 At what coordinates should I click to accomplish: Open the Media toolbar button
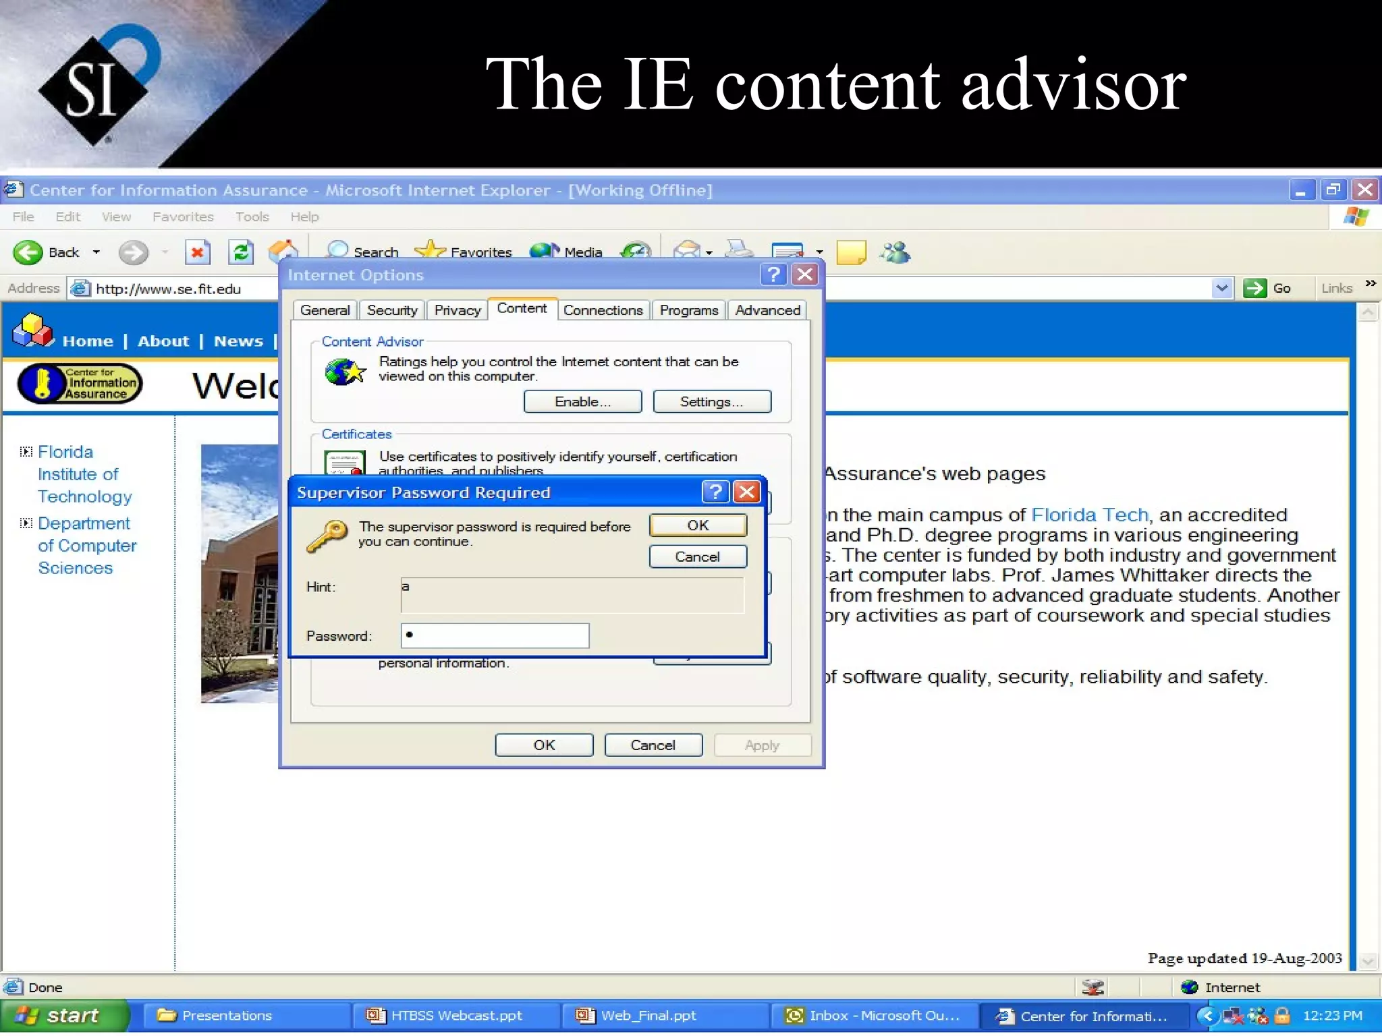[566, 251]
